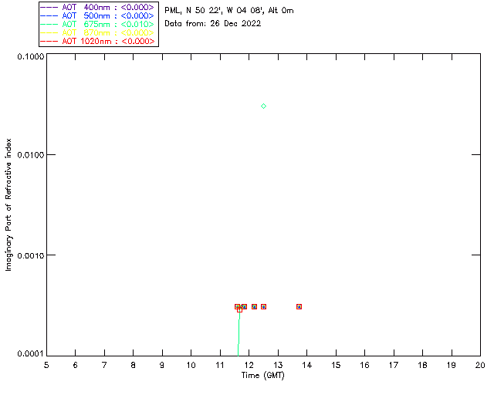
Task: Click the 0.0010 y-axis tick label
Action: coord(31,255)
